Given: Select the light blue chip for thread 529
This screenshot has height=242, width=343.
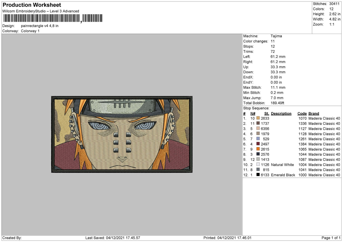Looking at the screenshot, I should [259, 139].
